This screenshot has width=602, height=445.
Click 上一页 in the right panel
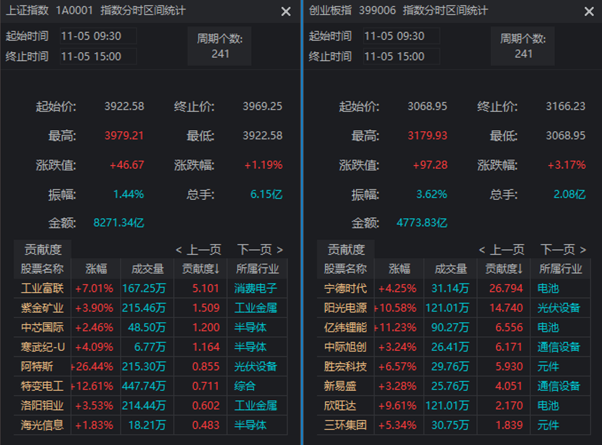pos(507,250)
